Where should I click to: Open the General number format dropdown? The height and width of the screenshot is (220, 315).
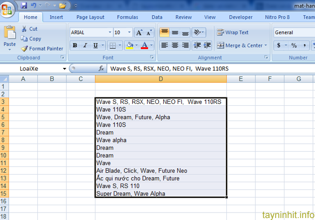pyautogui.click(x=293, y=32)
